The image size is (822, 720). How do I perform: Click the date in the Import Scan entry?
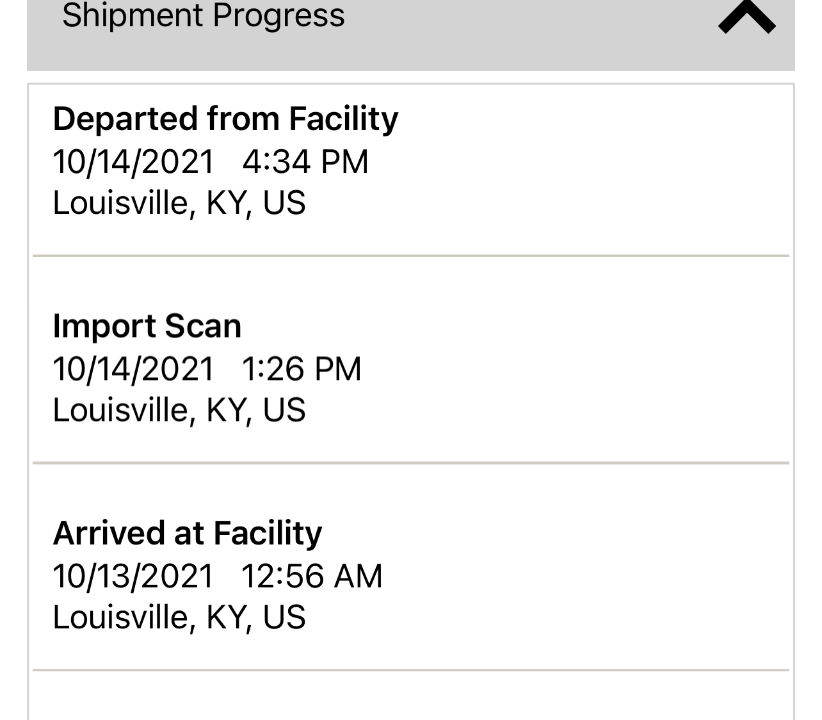[133, 369]
